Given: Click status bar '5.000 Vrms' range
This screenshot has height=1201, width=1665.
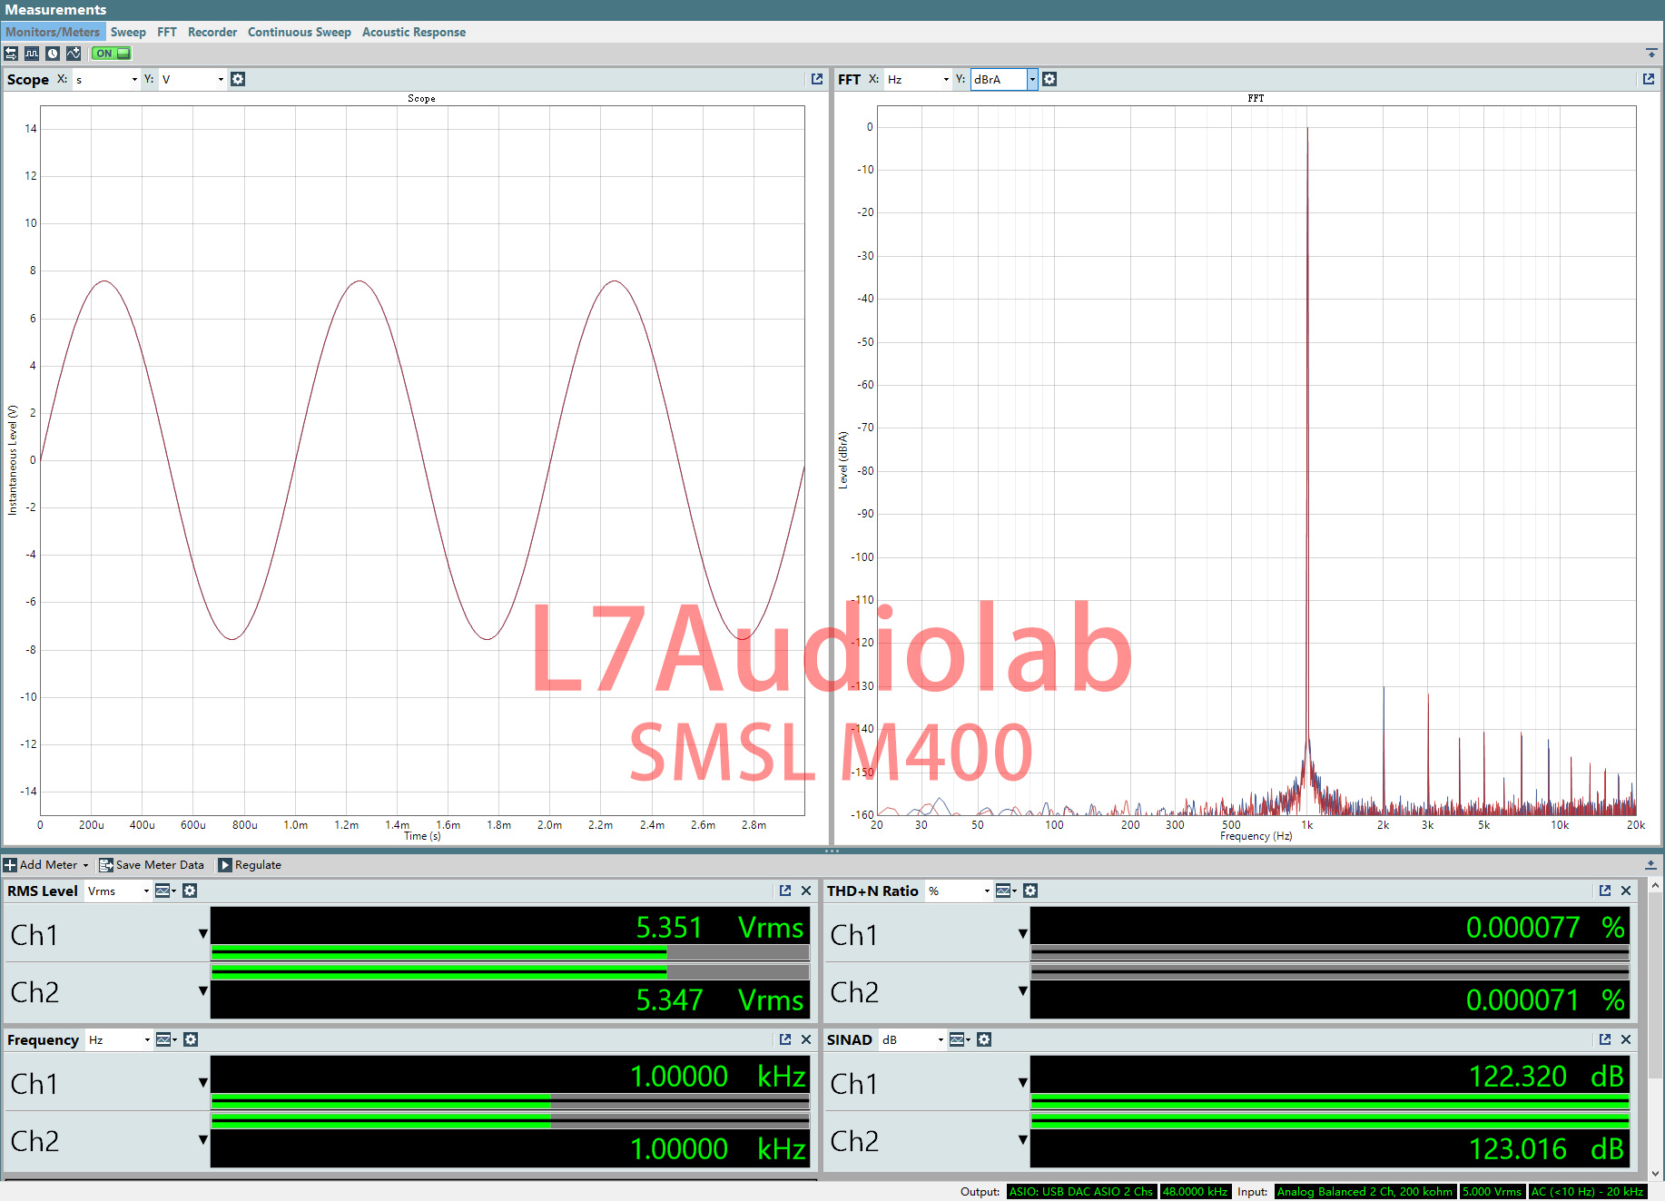Looking at the screenshot, I should [x=1493, y=1192].
